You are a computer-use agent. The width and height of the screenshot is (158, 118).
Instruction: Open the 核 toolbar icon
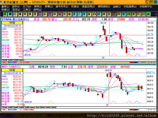[x=99, y=14]
